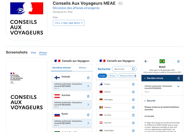
Task: Switch to the Alertes tab
Action: [82, 68]
